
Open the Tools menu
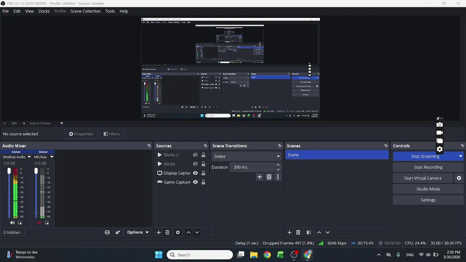110,11
